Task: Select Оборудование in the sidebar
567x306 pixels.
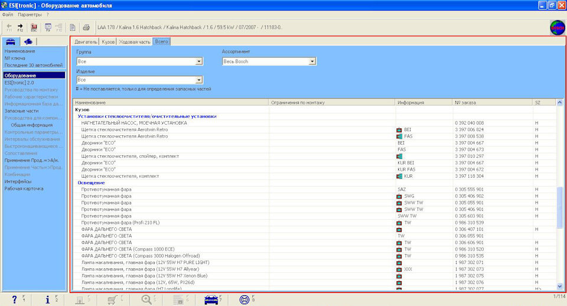Action: (34, 75)
